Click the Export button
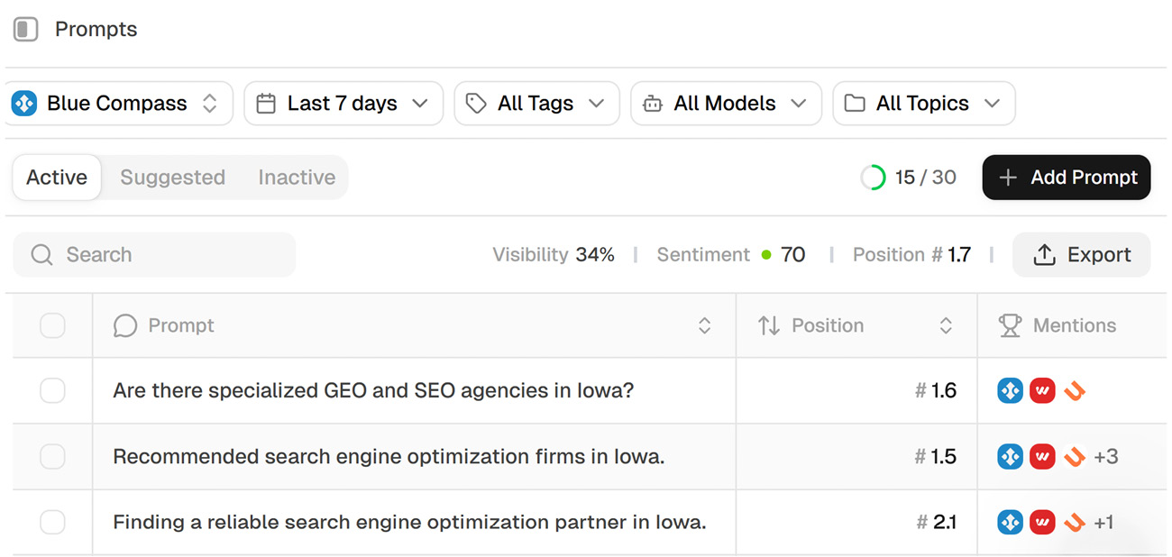The width and height of the screenshot is (1172, 557). tap(1081, 254)
